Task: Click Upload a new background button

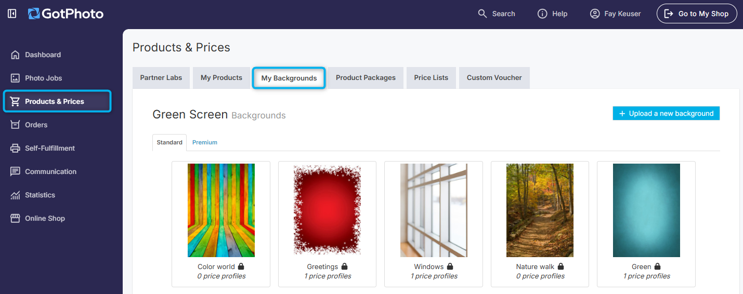Action: 666,113
